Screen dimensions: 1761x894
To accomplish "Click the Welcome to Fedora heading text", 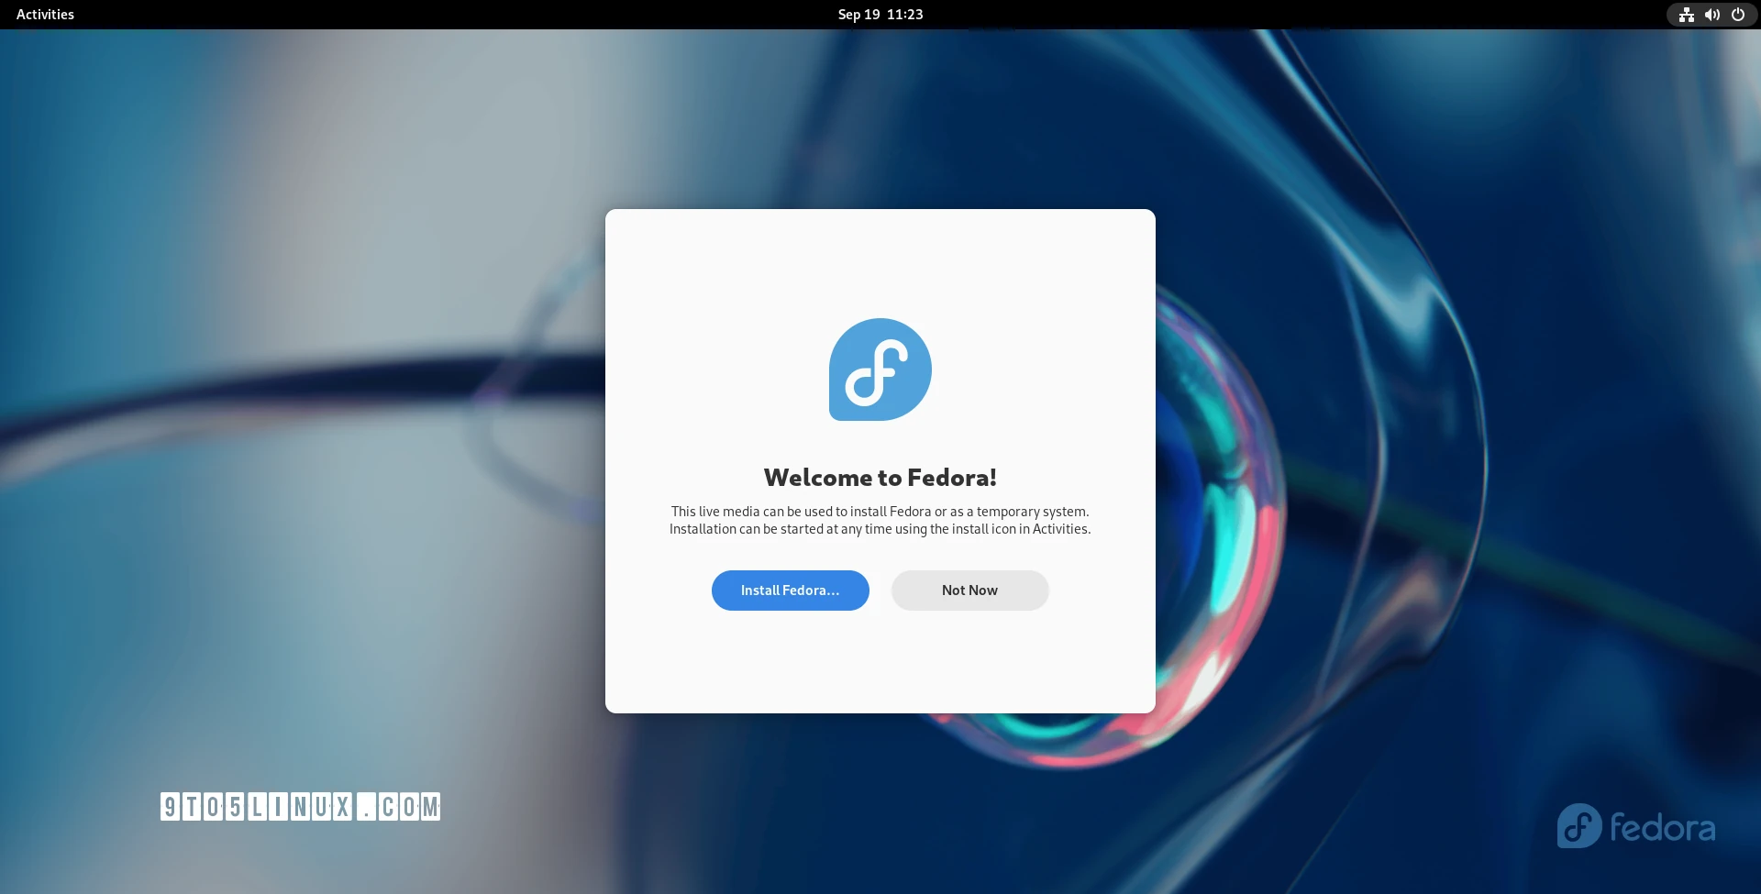I will (x=880, y=477).
